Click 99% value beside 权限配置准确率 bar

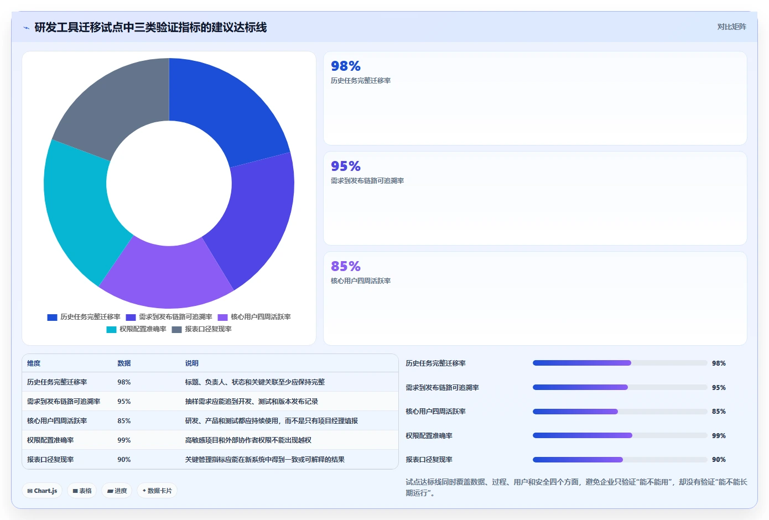point(719,436)
